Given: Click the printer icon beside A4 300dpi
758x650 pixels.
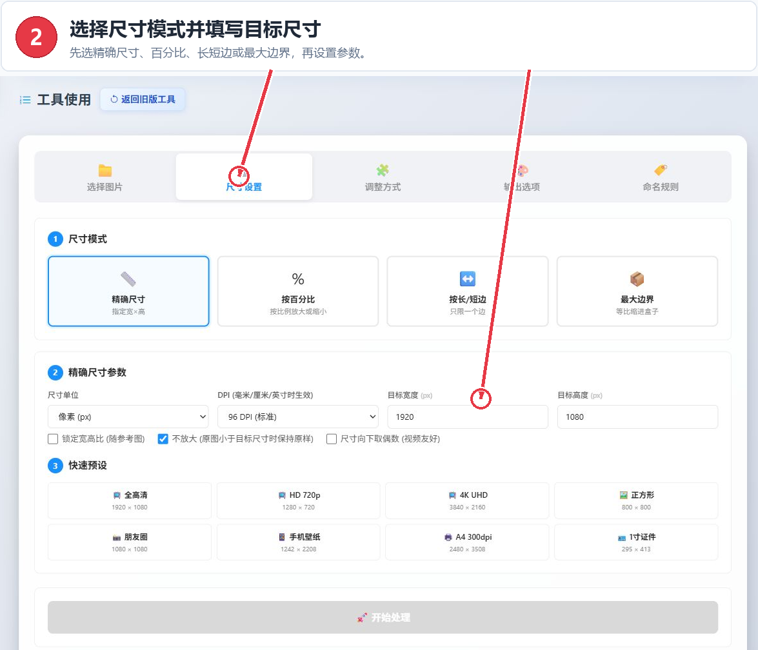Looking at the screenshot, I should pos(448,537).
